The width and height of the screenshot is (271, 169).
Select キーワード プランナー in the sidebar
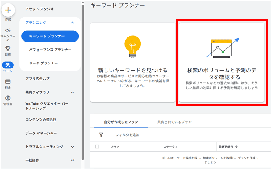pos(50,36)
